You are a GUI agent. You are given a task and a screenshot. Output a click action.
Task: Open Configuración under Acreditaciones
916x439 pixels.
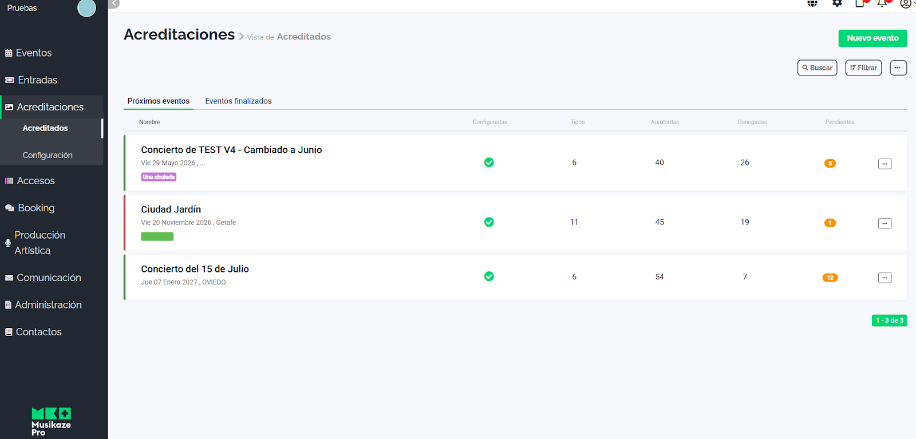[x=48, y=155]
